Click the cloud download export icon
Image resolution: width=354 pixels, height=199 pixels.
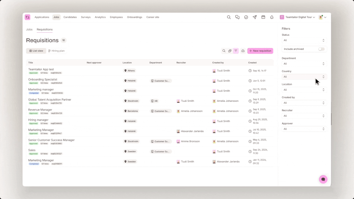(x=243, y=51)
